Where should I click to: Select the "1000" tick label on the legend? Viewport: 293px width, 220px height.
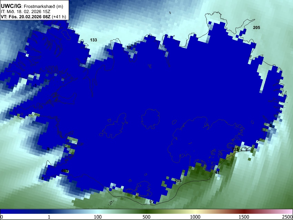click(195, 217)
